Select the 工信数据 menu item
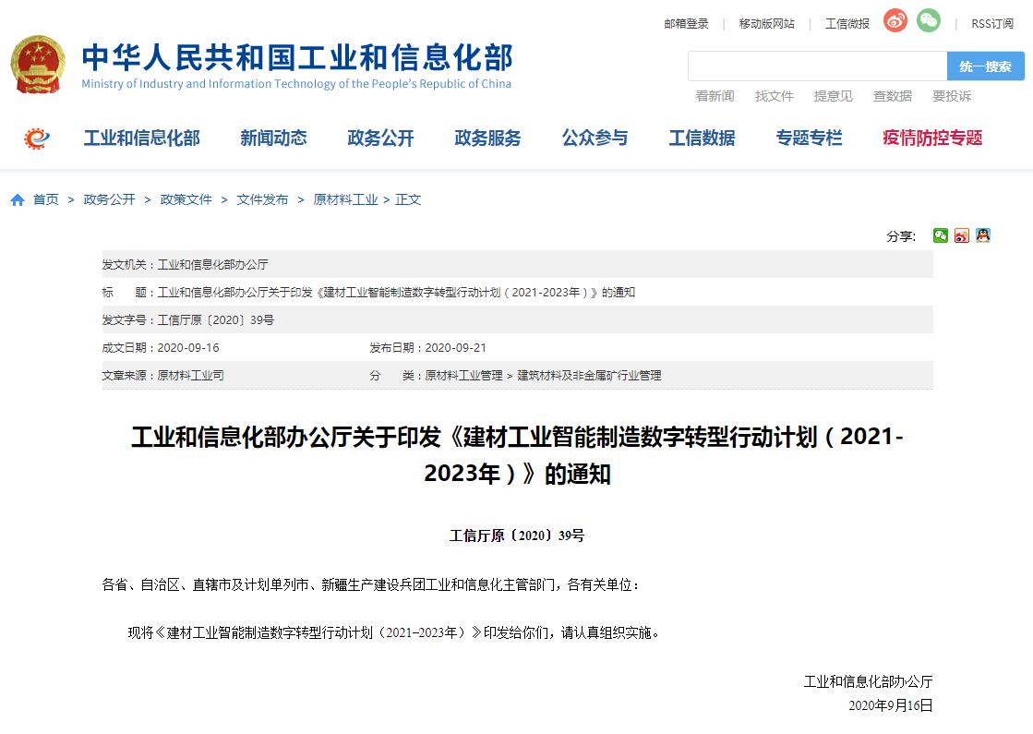1033x734 pixels. coord(702,138)
